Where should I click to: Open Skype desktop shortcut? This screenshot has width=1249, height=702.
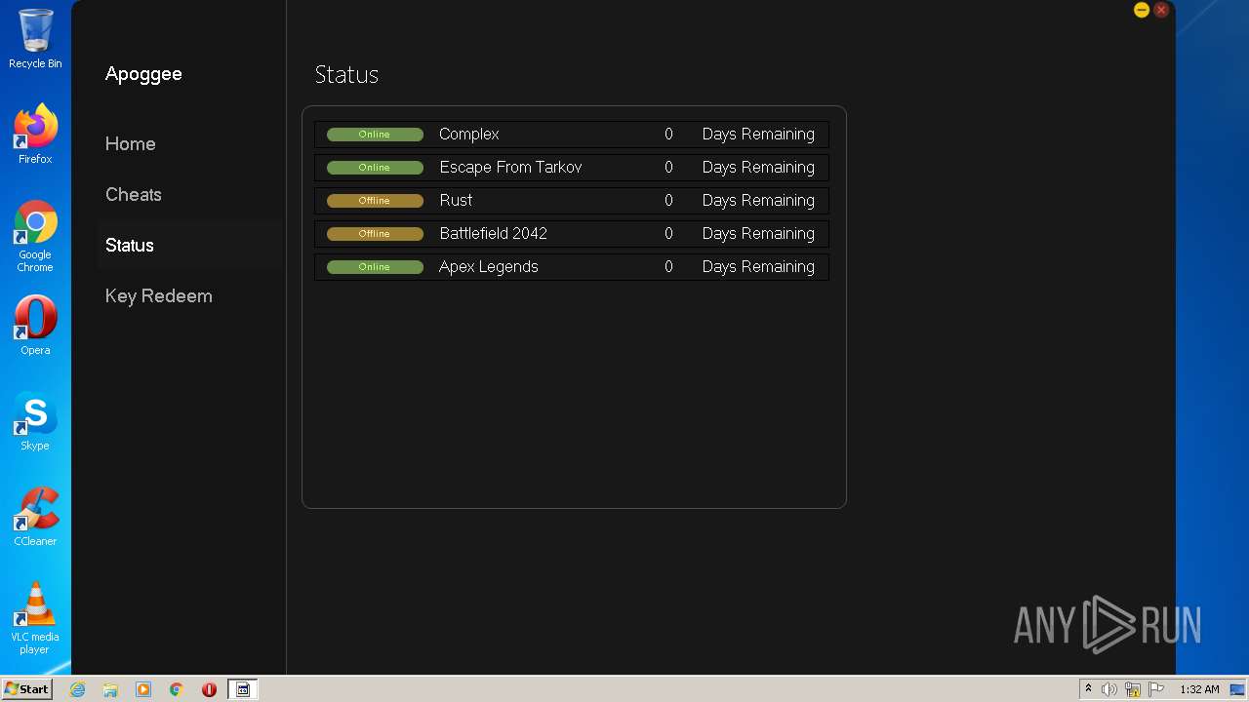(35, 421)
